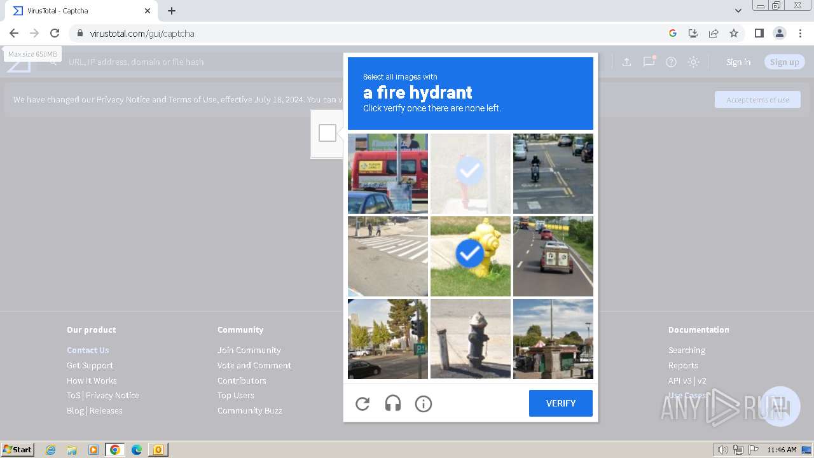Image resolution: width=814 pixels, height=458 pixels.
Task: Click the volume tray icon
Action: click(722, 450)
